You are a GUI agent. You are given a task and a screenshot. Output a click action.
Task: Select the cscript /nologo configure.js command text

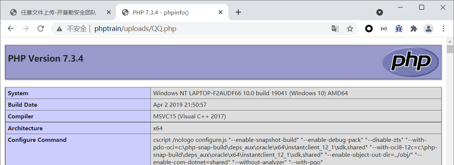(x=296, y=151)
